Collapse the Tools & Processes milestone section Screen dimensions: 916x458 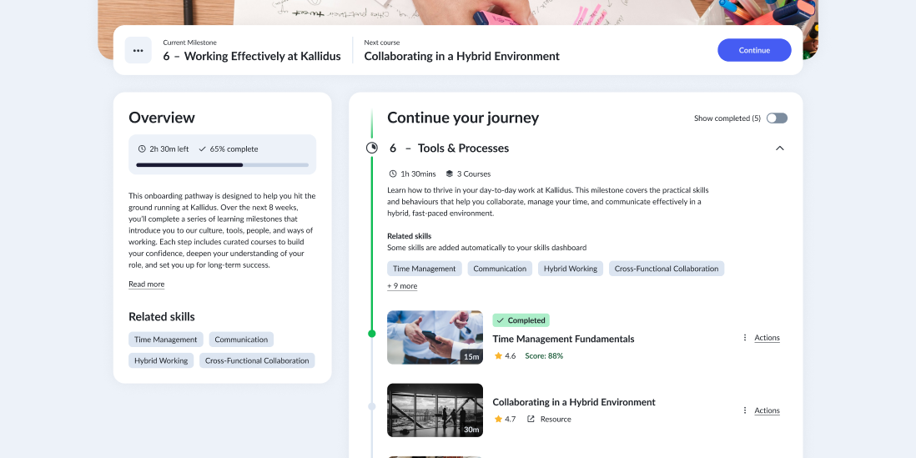tap(779, 148)
